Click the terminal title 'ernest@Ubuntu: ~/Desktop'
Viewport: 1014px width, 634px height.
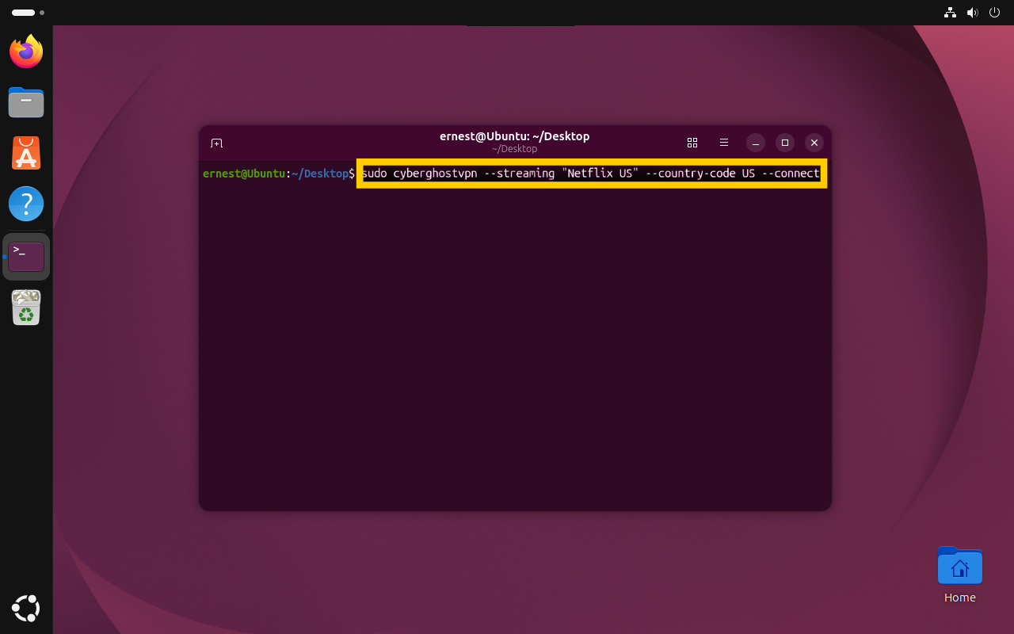(x=514, y=136)
